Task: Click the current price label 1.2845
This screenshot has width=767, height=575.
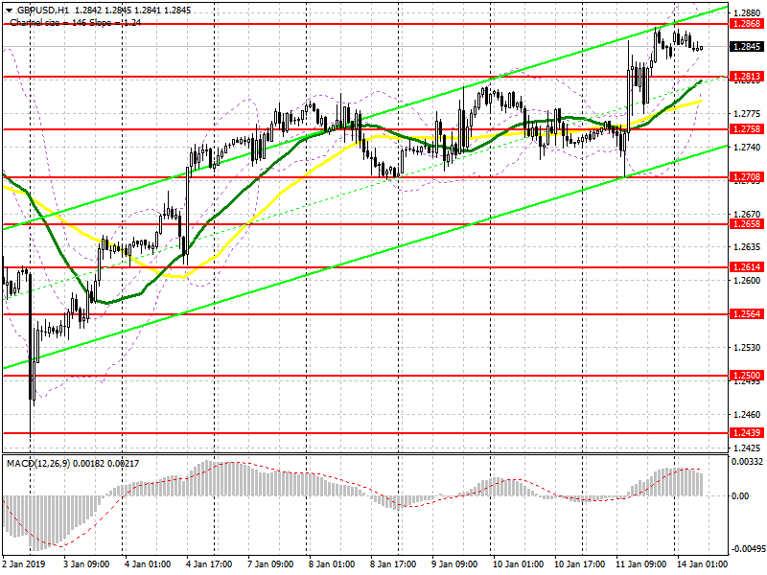Action: [746, 46]
